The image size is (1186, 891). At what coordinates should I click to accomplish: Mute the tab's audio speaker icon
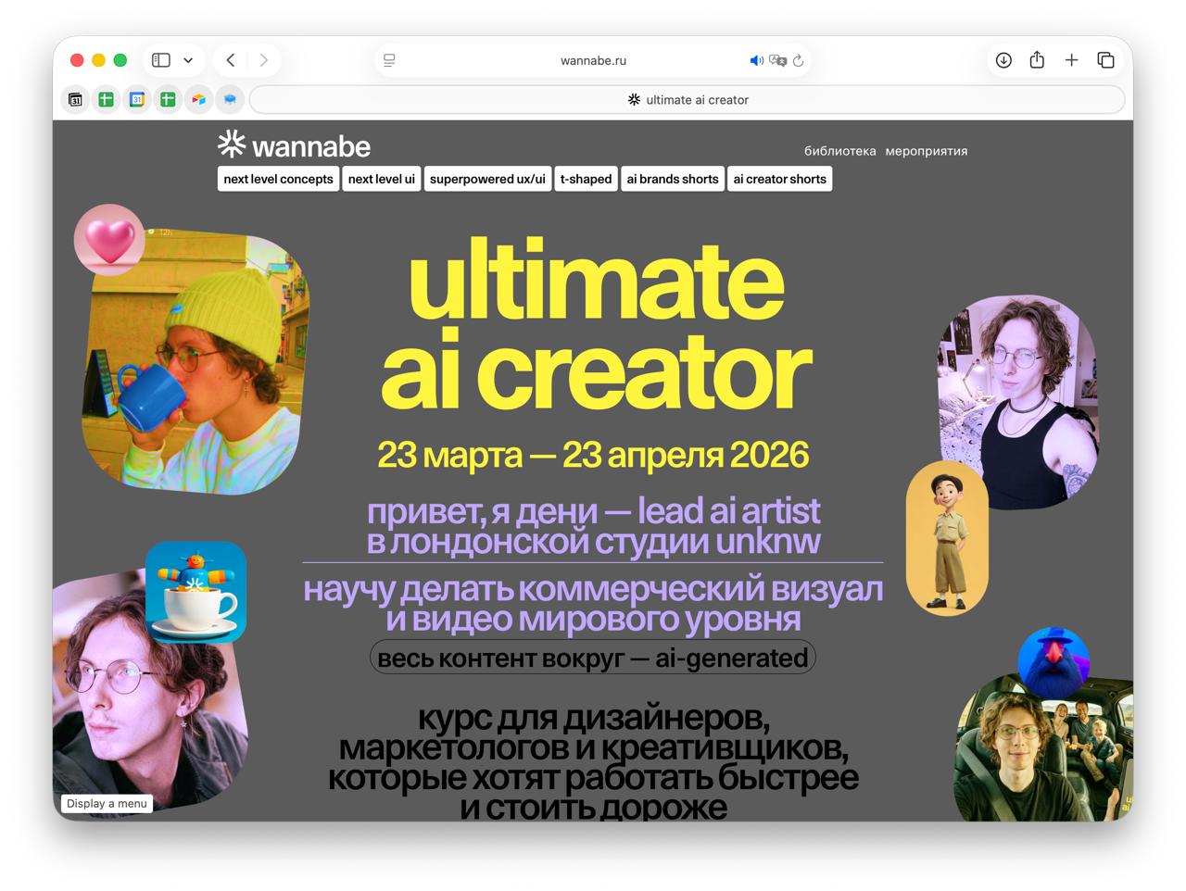(756, 60)
